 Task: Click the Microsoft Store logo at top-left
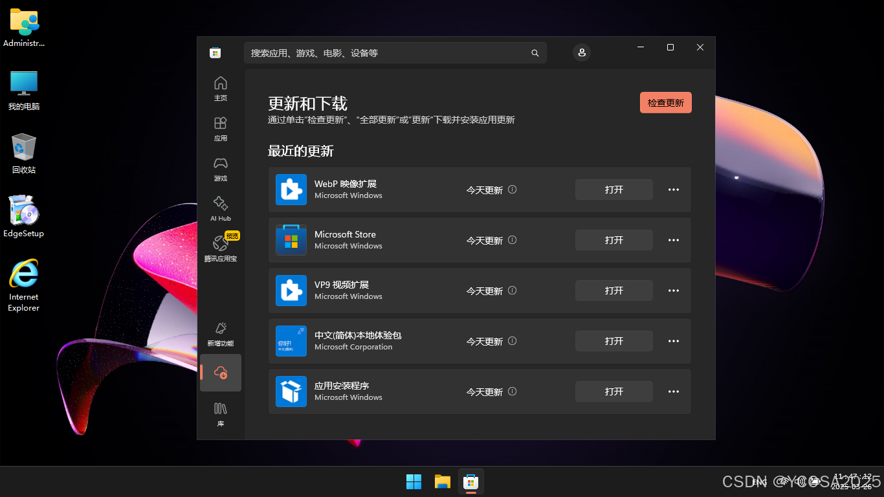215,53
